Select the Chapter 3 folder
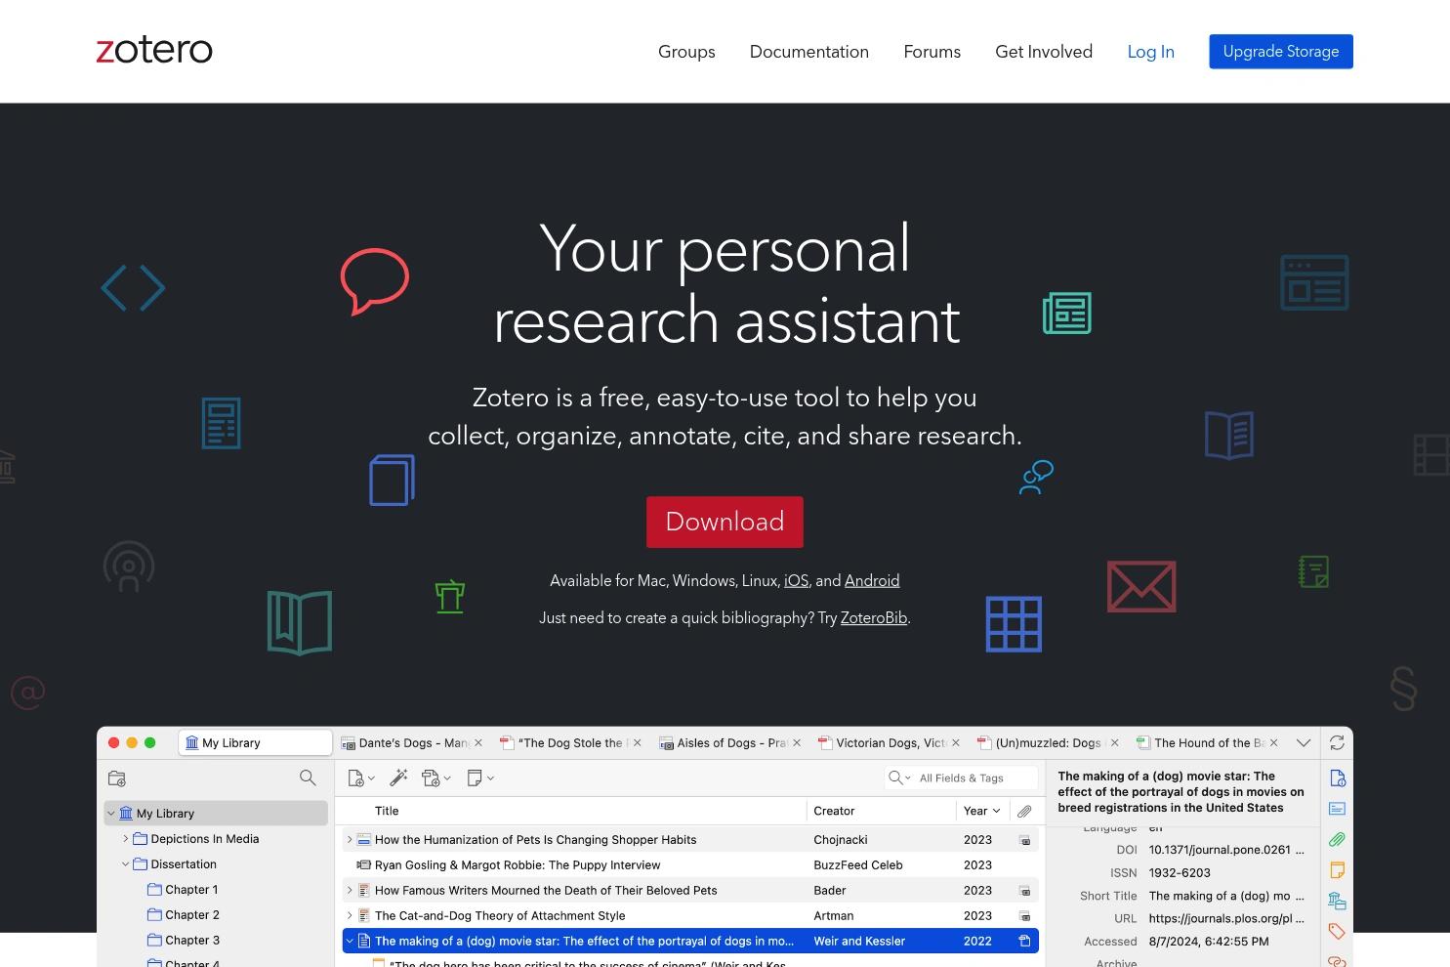Image resolution: width=1450 pixels, height=967 pixels. point(192,940)
